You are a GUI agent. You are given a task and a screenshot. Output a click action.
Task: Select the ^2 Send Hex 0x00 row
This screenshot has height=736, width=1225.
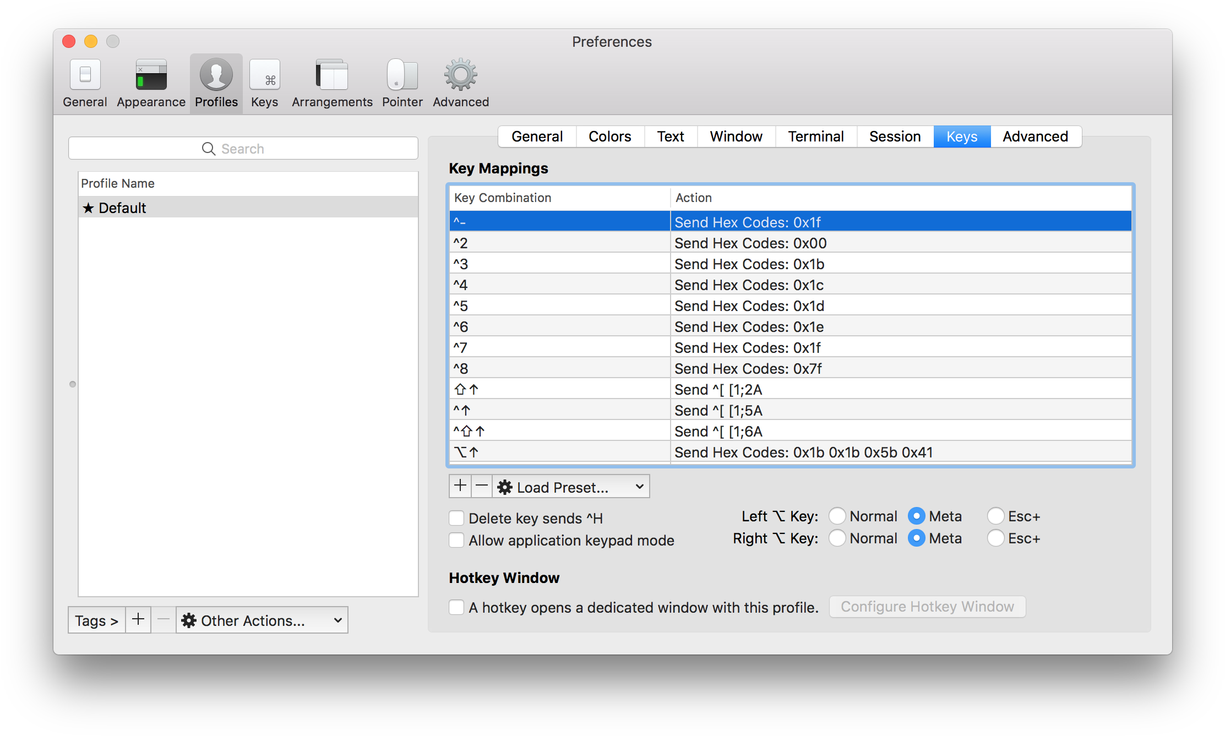tap(791, 243)
